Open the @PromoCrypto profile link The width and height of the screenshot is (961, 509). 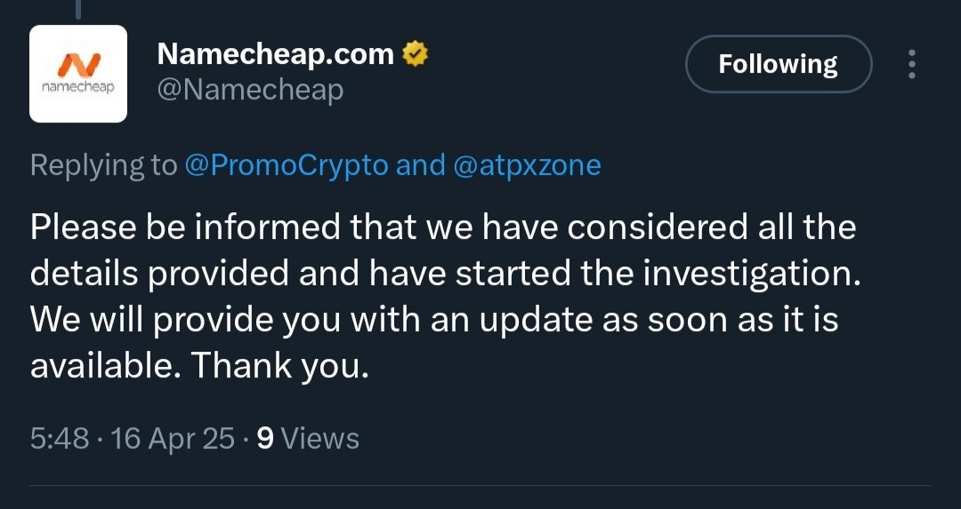point(287,165)
